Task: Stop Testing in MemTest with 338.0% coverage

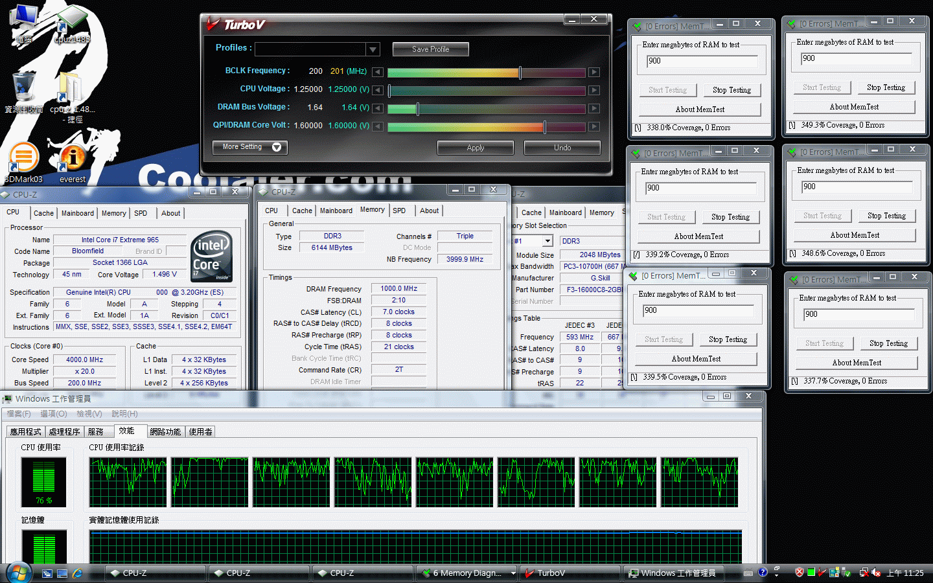Action: click(x=732, y=90)
